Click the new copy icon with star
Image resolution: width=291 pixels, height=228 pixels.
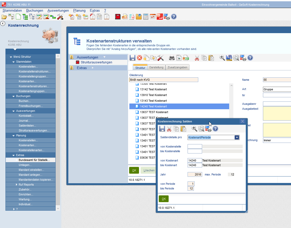point(147,58)
